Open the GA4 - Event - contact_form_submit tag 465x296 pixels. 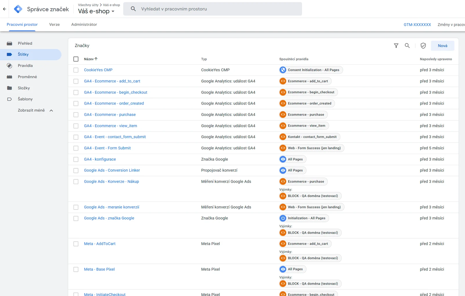coord(115,137)
